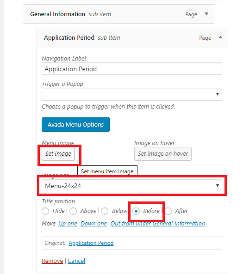
Task: Click the General Information menu item header
Action: (118, 14)
